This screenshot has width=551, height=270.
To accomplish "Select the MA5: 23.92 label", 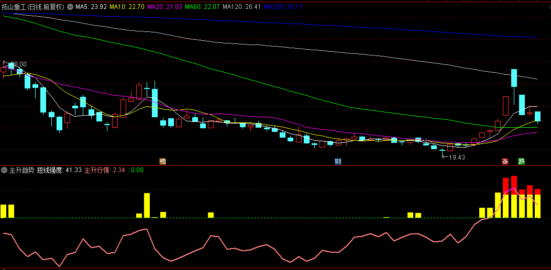I will (x=91, y=6).
